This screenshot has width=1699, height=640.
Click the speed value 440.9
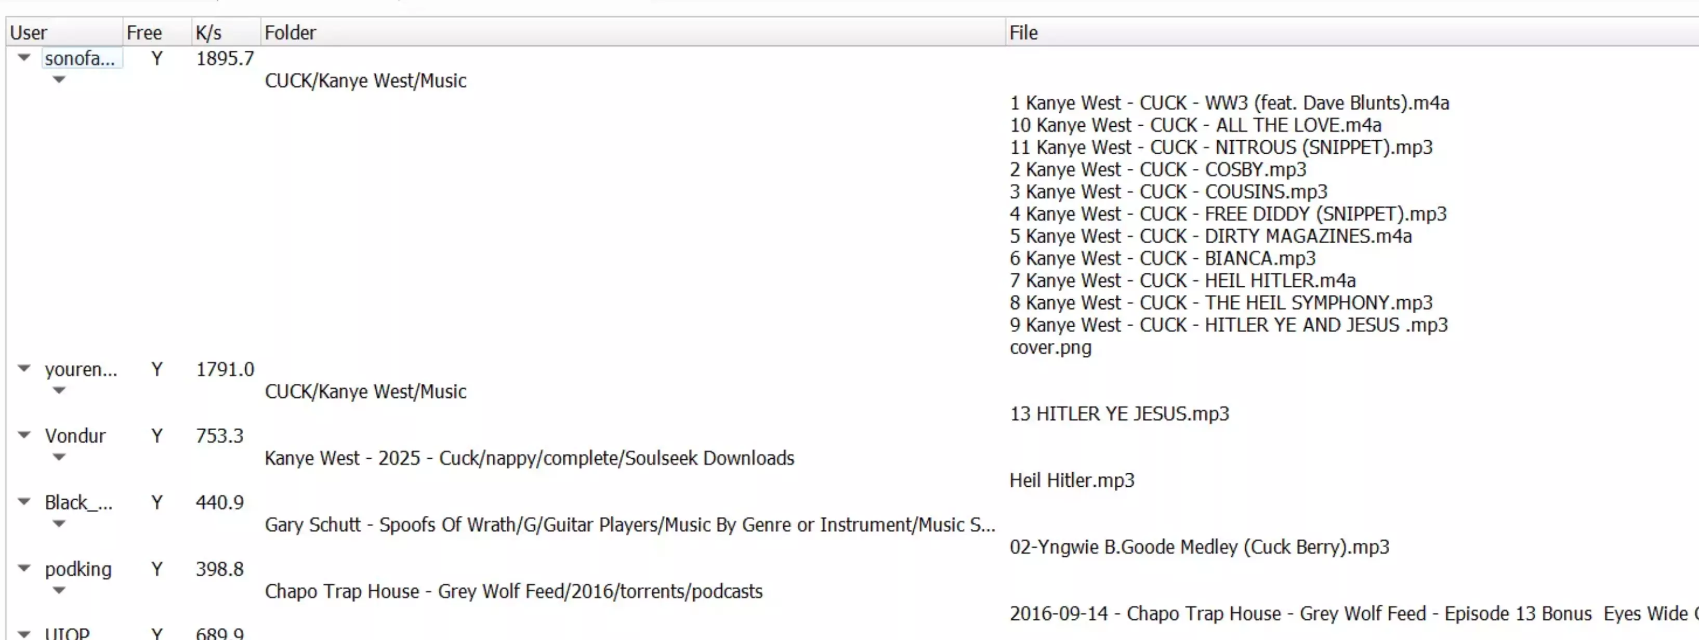point(220,503)
